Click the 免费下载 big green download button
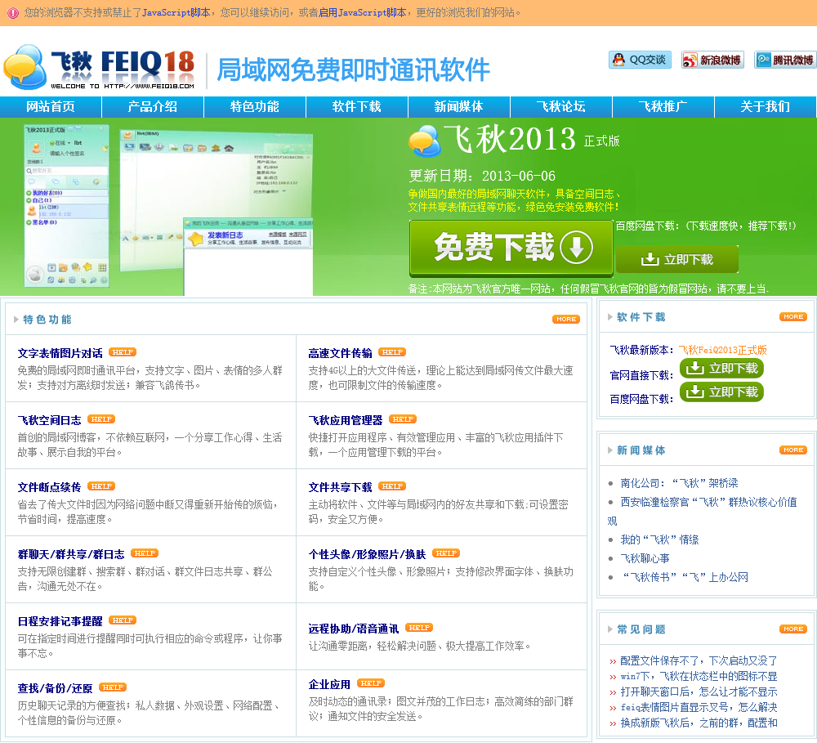 tap(511, 248)
